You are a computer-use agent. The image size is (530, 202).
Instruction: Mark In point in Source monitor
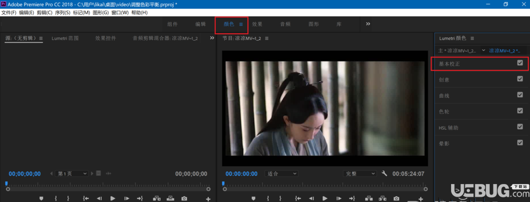pyautogui.click(x=56, y=198)
